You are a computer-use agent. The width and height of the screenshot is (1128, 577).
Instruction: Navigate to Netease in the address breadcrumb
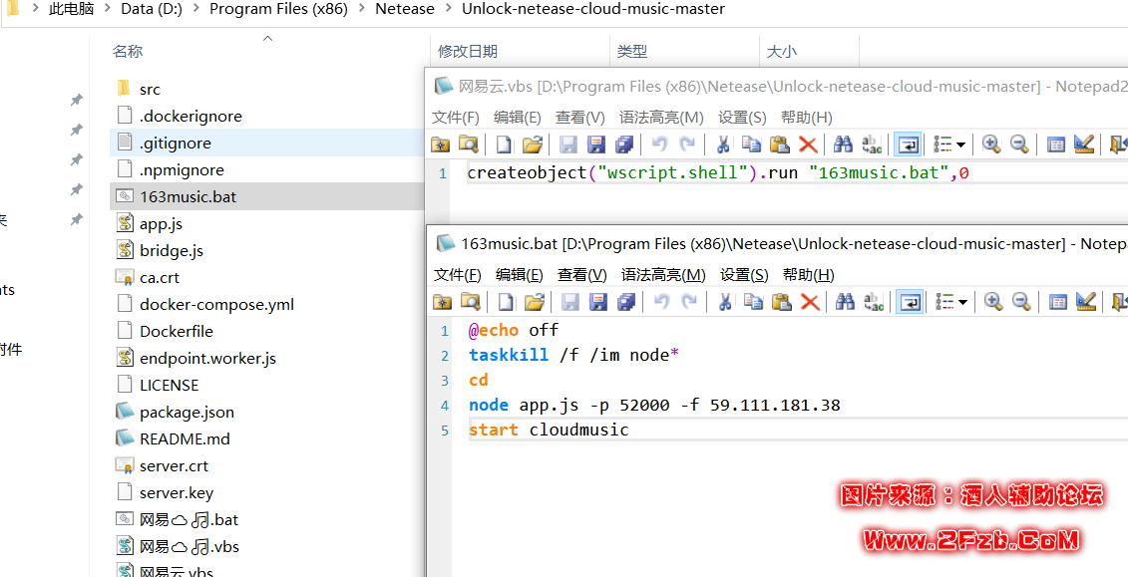pos(404,9)
